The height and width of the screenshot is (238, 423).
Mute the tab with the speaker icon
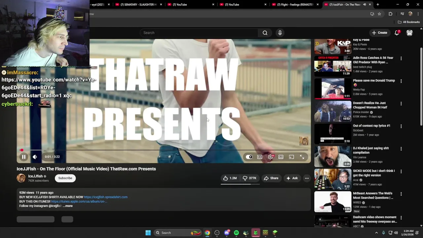[365, 5]
